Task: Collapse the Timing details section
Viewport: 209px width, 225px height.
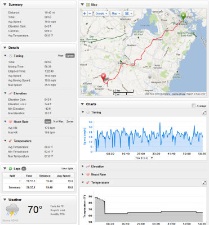Action: click(x=5, y=56)
